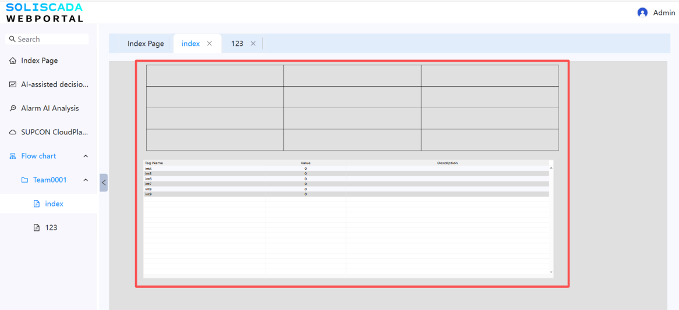This screenshot has width=679, height=310.
Task: Click the Flow chart hierarchy icon
Action: tap(13, 156)
